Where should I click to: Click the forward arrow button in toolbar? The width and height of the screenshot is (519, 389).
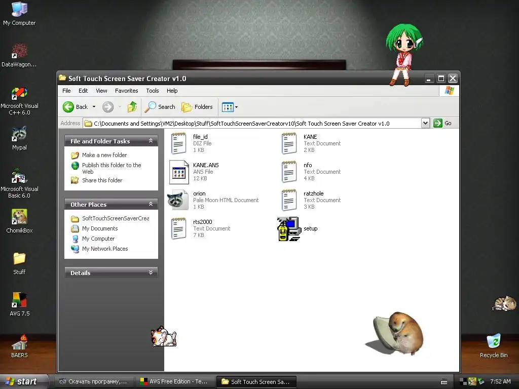tap(108, 107)
